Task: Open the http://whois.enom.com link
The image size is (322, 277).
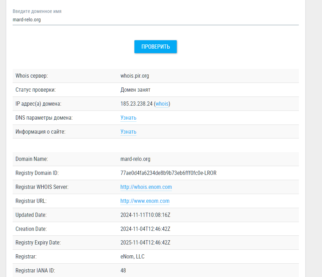Action: 146,187
